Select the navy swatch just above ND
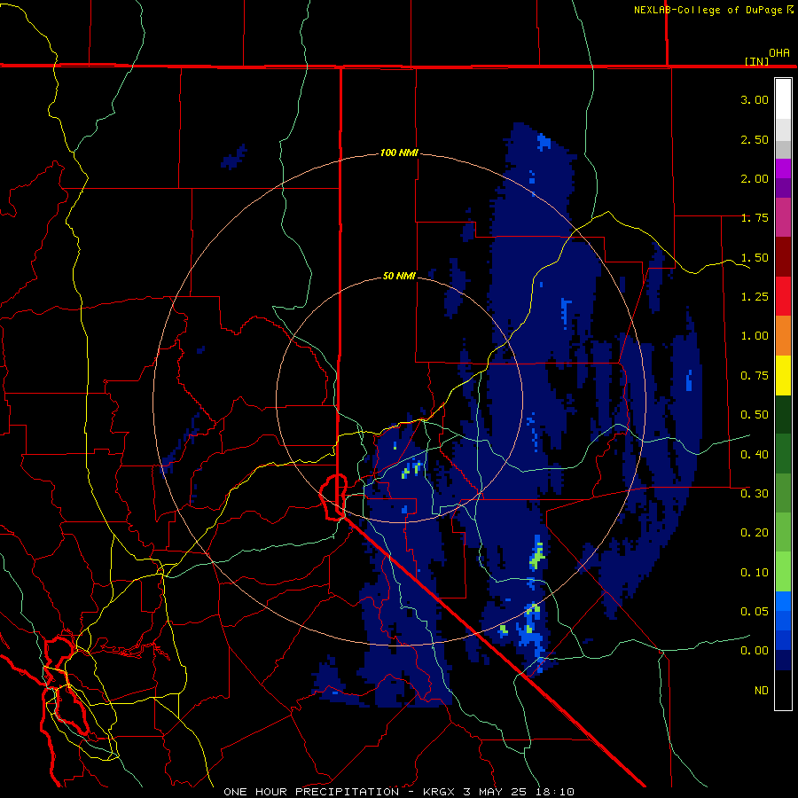Screen dimensions: 798x798 pos(783,660)
